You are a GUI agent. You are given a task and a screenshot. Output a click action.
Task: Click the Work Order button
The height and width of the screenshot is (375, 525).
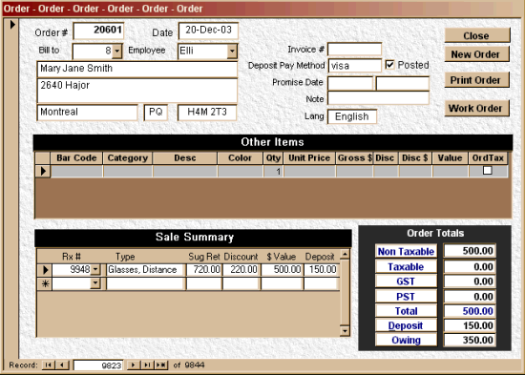coord(477,108)
